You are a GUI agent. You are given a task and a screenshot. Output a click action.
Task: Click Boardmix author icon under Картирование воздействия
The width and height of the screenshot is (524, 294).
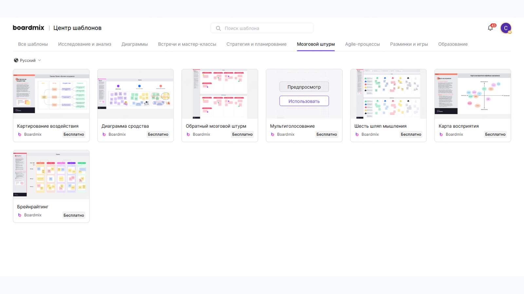(x=20, y=135)
